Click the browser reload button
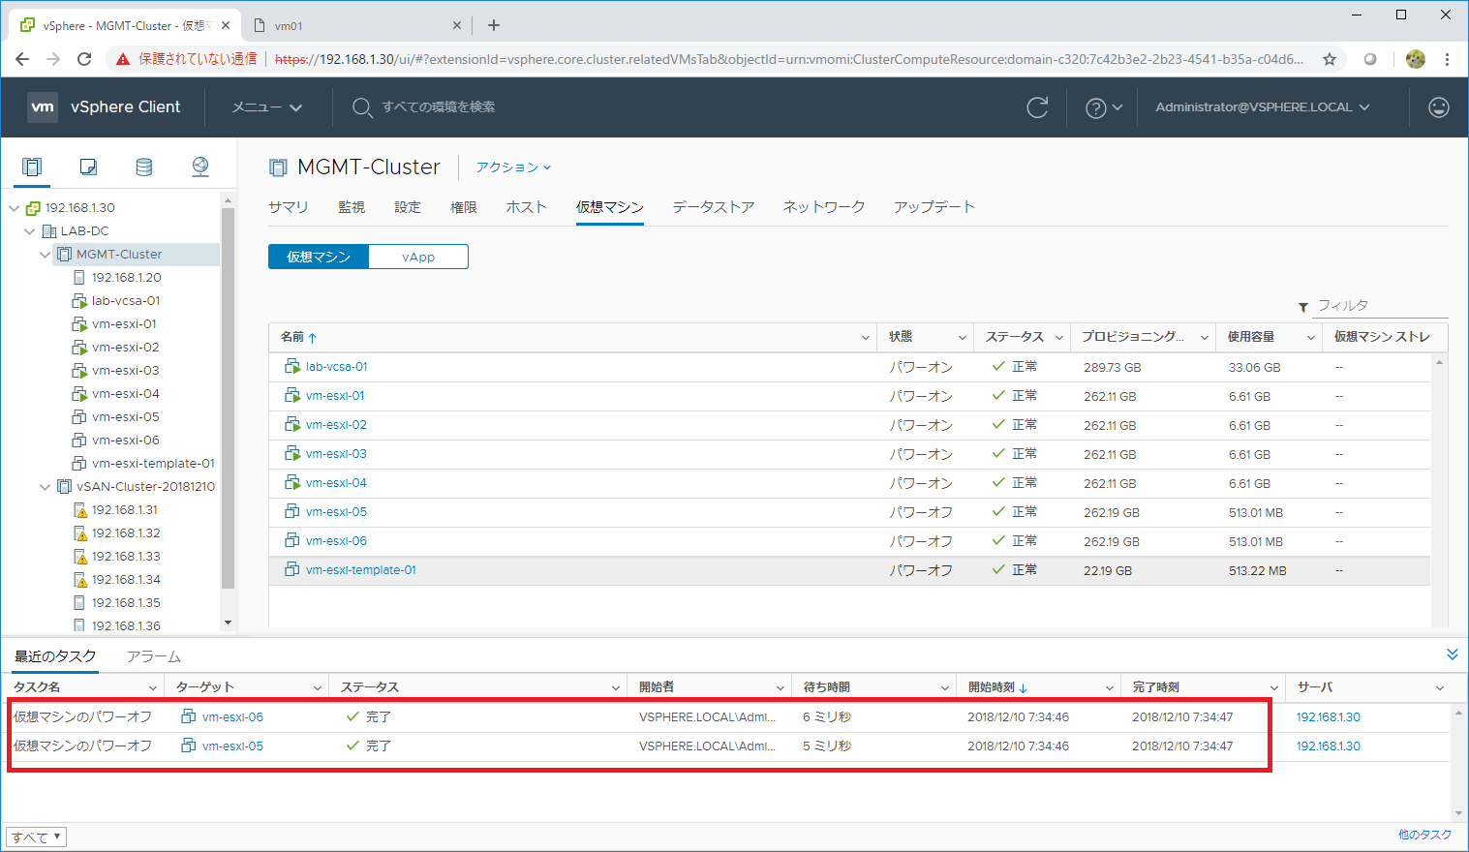This screenshot has width=1469, height=852. [x=84, y=59]
